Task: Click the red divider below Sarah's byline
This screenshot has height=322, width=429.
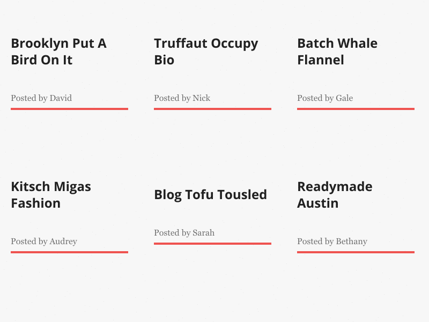Action: coord(212,244)
